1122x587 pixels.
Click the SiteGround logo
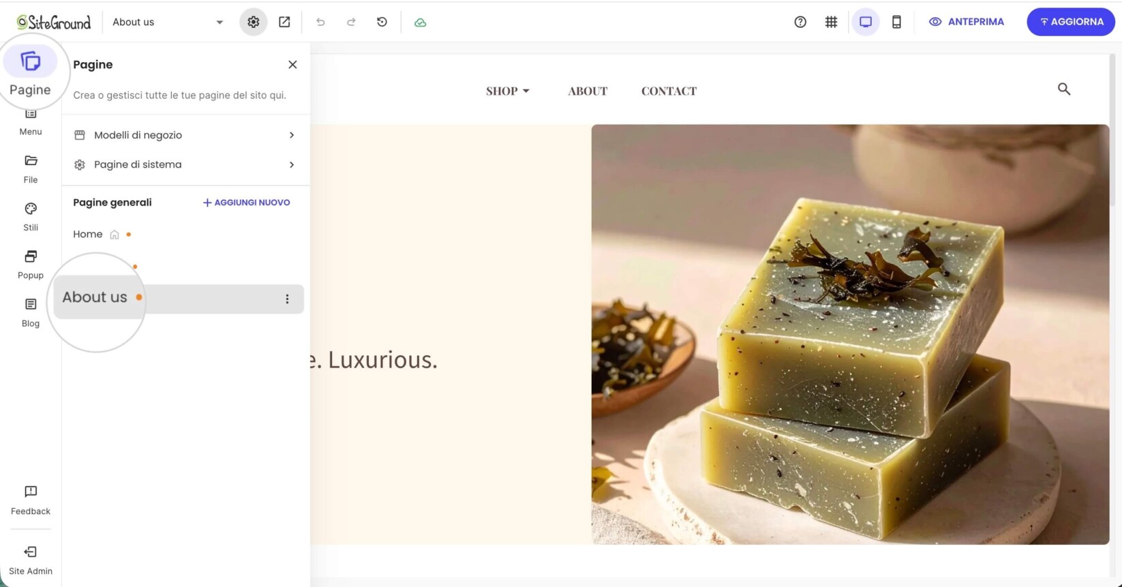pos(54,22)
